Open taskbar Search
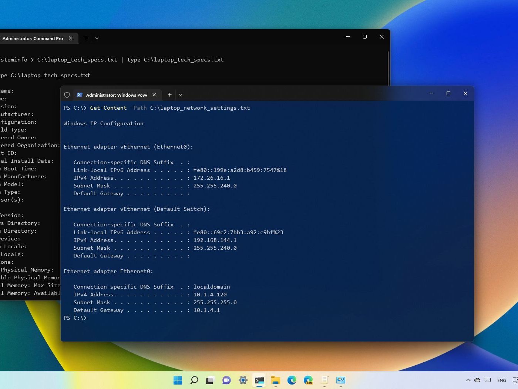Viewport: 518px width, 389px height. coord(194,380)
